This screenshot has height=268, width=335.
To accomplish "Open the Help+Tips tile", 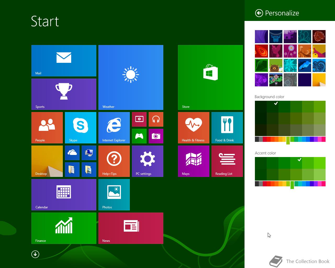I will tap(114, 161).
